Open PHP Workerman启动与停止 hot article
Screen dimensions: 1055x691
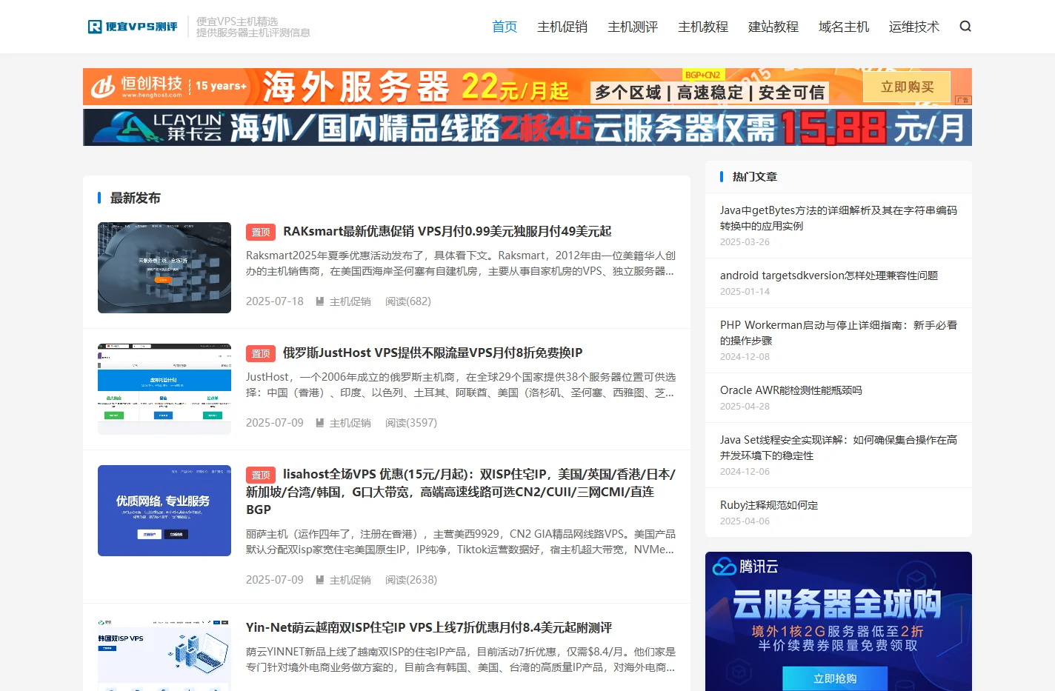click(839, 333)
